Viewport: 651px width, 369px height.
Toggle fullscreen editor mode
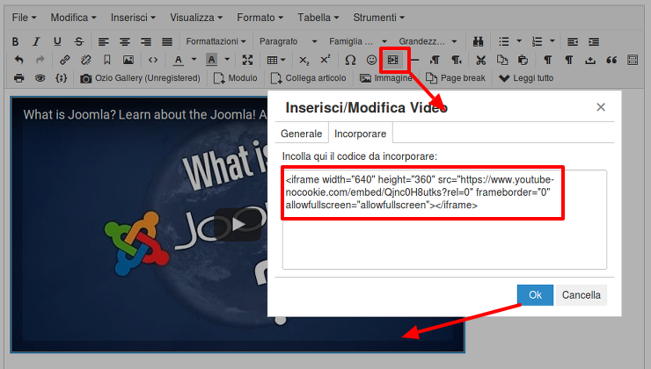(247, 60)
